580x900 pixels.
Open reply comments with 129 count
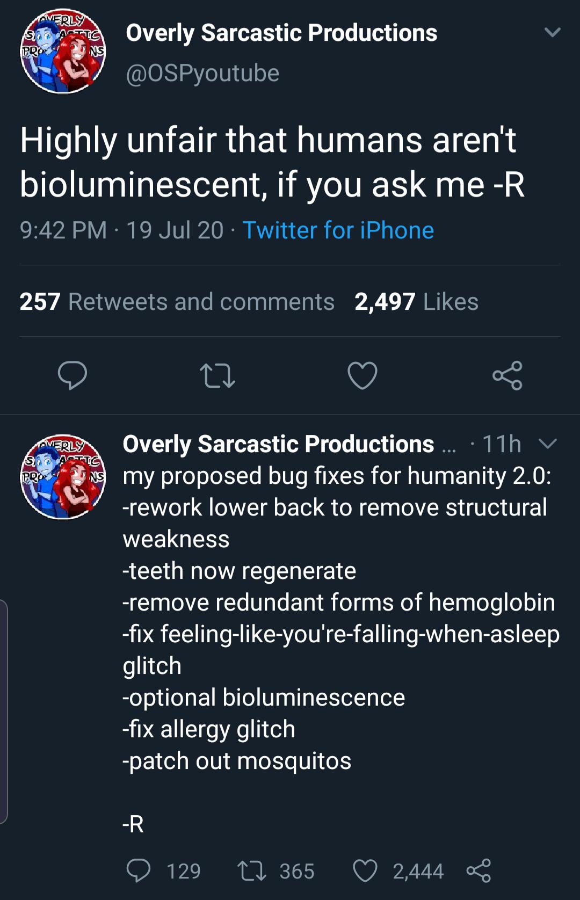coord(163,870)
